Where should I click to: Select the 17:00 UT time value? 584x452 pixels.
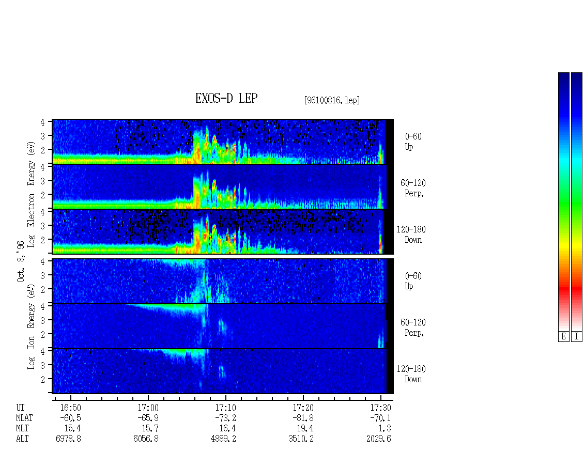pyautogui.click(x=148, y=408)
